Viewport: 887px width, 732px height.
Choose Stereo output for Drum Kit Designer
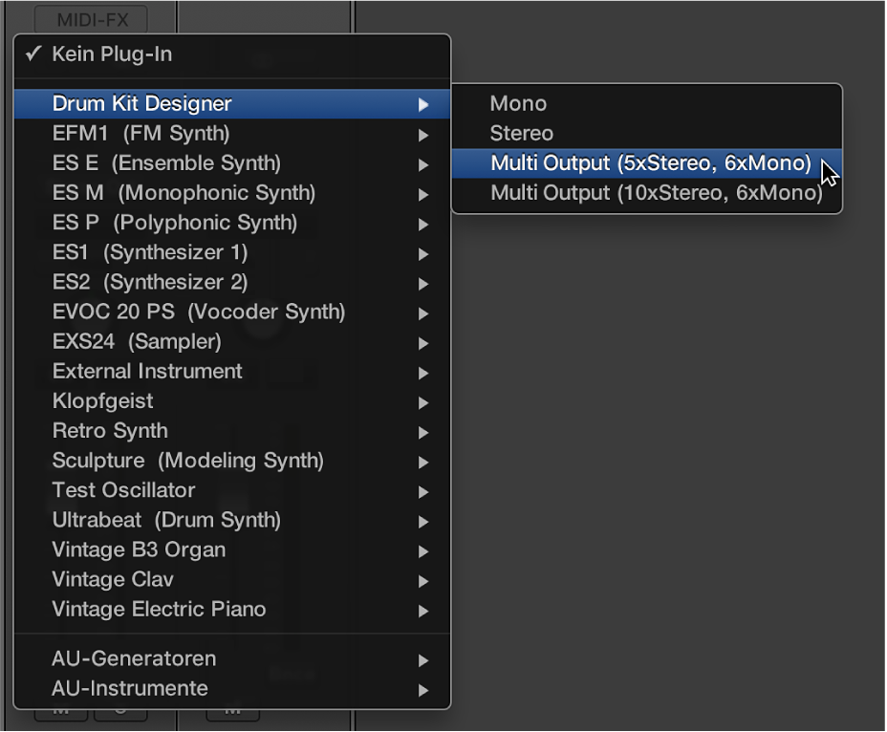[x=521, y=133]
